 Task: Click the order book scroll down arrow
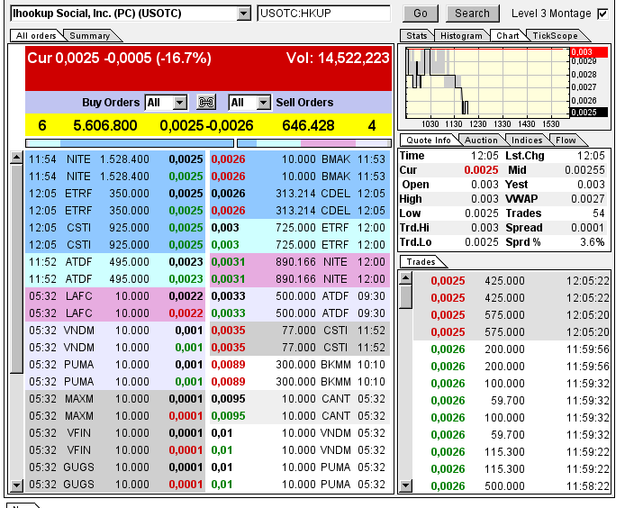coord(16,485)
